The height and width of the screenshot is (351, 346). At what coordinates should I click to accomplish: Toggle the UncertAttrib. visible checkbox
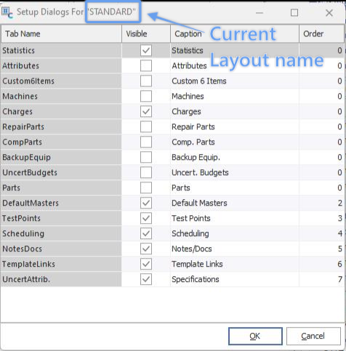tap(146, 279)
